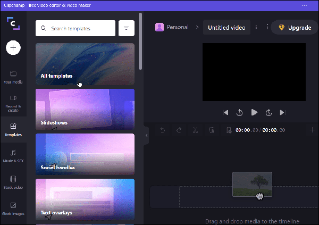The image size is (319, 225).
Task: Click the Delete trash icon
Action: pos(212,130)
